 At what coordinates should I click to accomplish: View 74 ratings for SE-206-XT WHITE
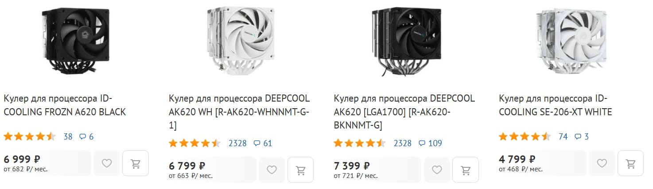563,136
